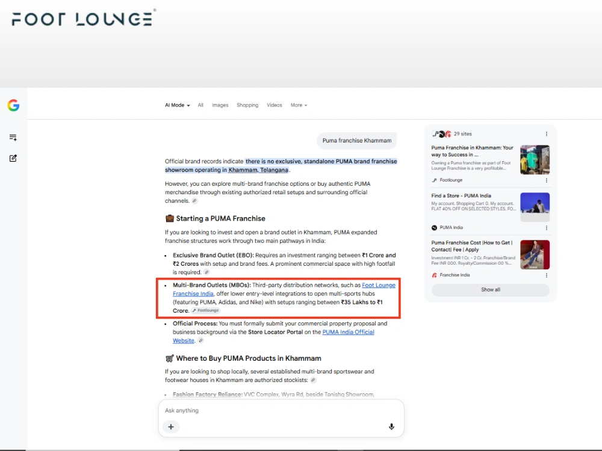Expand the AI Mode dropdown
Viewport: 602px width, 451px height.
(x=178, y=105)
